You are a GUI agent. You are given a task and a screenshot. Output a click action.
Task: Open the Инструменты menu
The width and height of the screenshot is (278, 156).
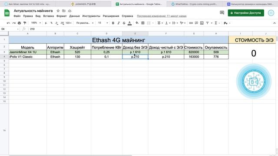pos(91,16)
